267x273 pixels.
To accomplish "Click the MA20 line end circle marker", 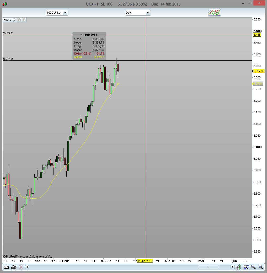I will point(118,84).
